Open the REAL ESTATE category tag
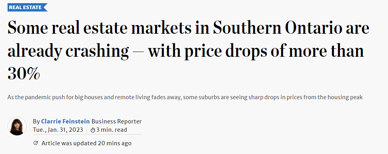The width and height of the screenshot is (388, 154). click(x=27, y=8)
